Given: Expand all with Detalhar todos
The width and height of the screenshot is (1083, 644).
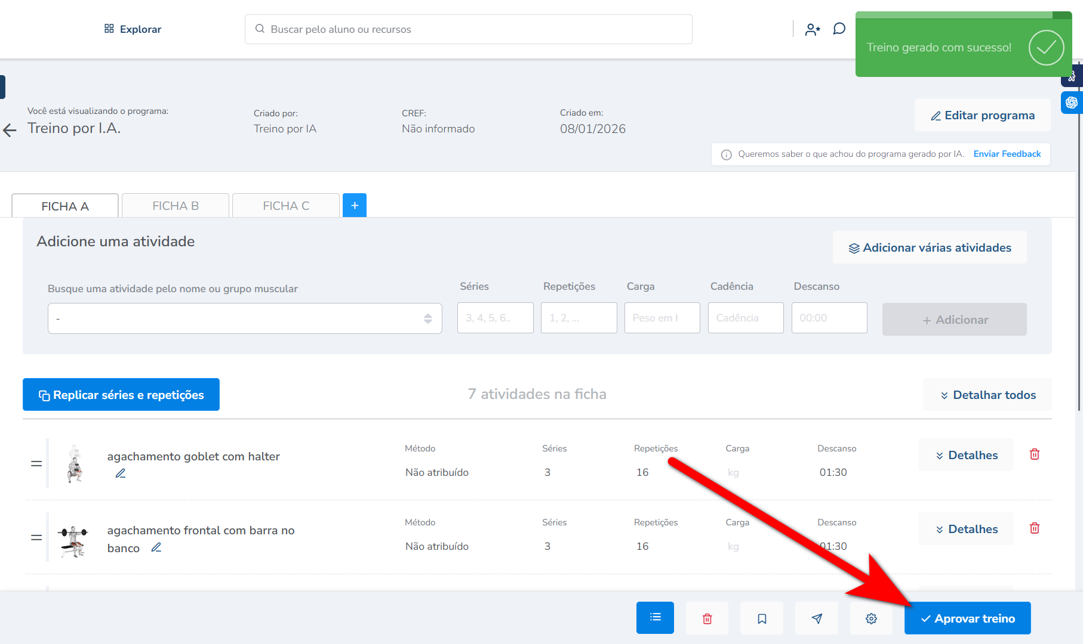Looking at the screenshot, I should point(987,395).
